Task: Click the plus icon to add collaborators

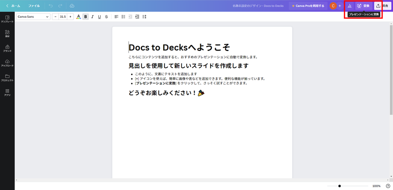Action: pyautogui.click(x=340, y=6)
